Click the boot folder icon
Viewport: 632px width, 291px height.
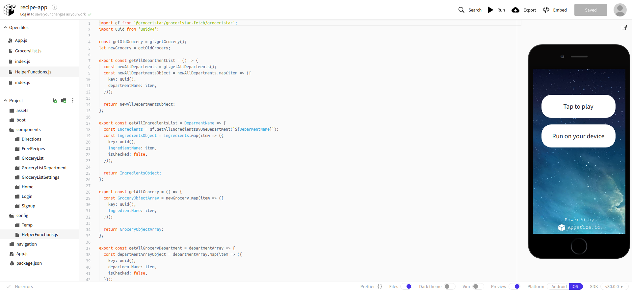click(12, 120)
